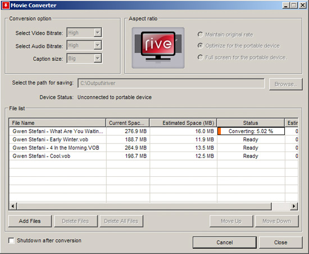Enable Shutdown after conversion checkbox

(x=11, y=240)
